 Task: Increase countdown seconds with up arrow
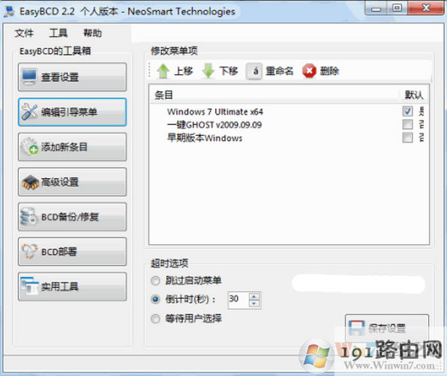pyautogui.click(x=254, y=297)
